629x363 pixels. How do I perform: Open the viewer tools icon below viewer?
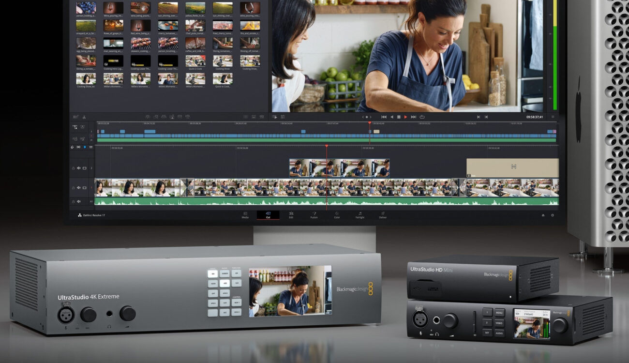coord(283,117)
